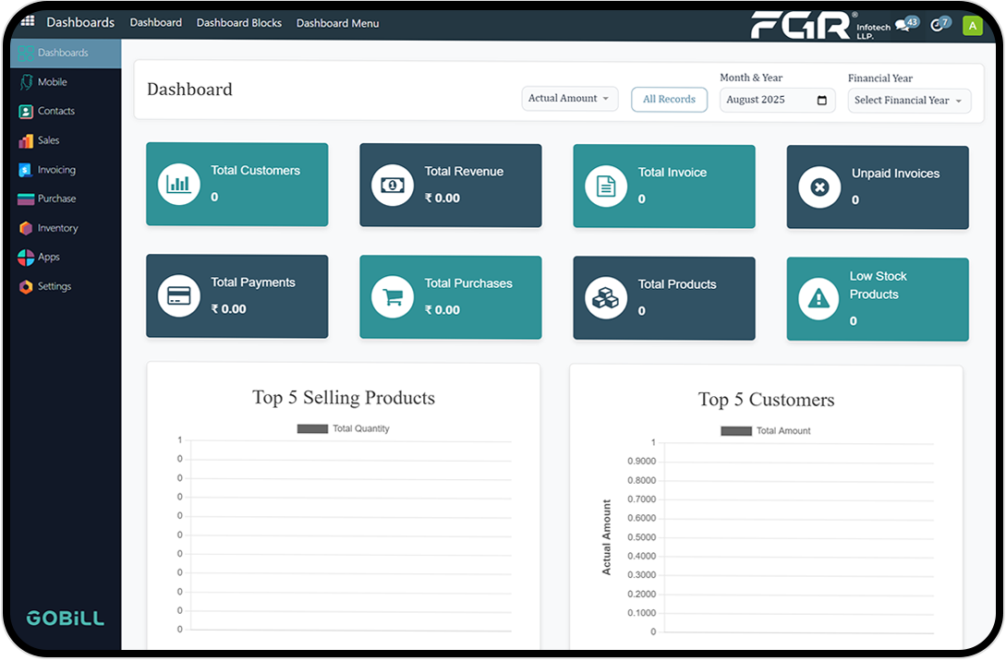Click the All Records button
The image size is (1006, 661).
pyautogui.click(x=669, y=100)
